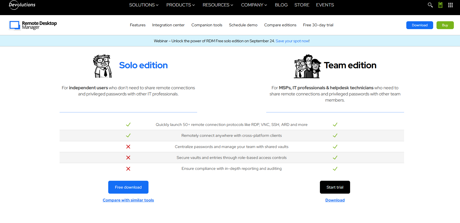Click 'Quickly launch 50+ remote connection protocols' text
460x223 pixels.
tap(232, 125)
